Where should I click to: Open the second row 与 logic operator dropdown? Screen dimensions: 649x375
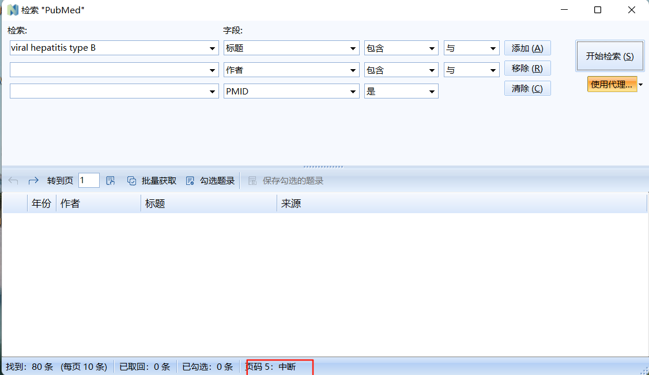[x=493, y=70]
